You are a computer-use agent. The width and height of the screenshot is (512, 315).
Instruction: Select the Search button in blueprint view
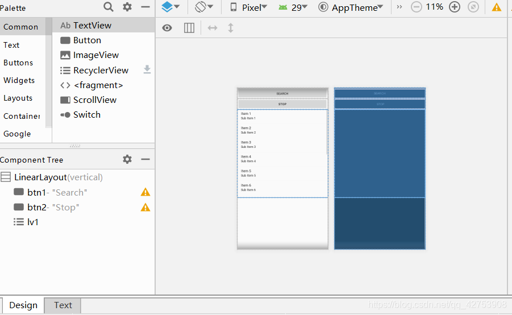380,93
